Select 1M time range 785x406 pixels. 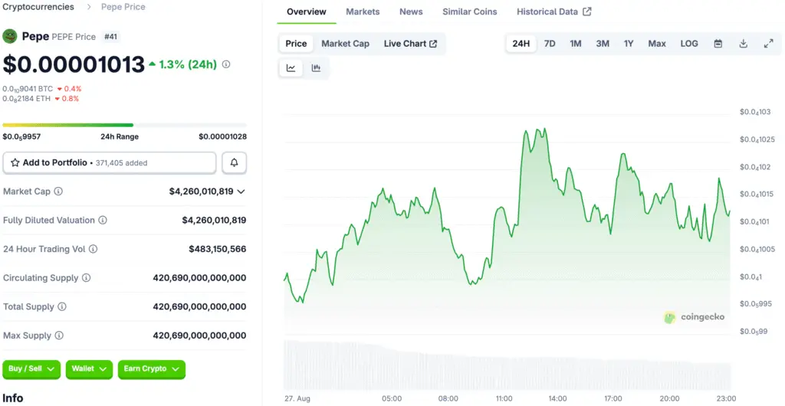point(576,44)
